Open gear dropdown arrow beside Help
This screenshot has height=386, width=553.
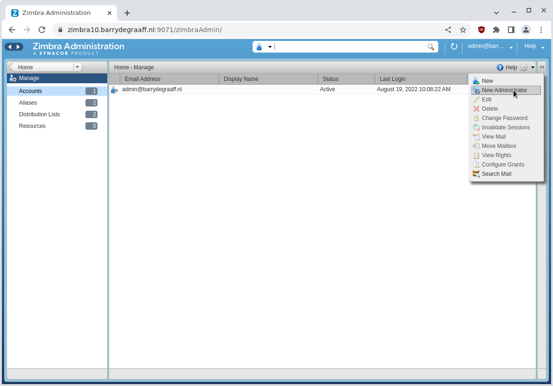533,67
